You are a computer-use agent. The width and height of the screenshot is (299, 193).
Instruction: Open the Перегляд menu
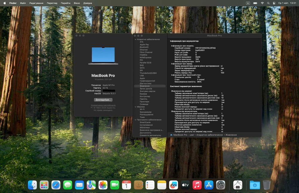pyautogui.click(x=52, y=3)
